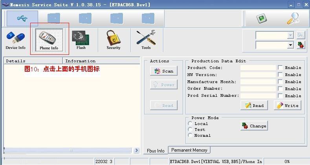The height and width of the screenshot is (165, 310).
Task: Open the Device Info section
Action: (x=15, y=40)
